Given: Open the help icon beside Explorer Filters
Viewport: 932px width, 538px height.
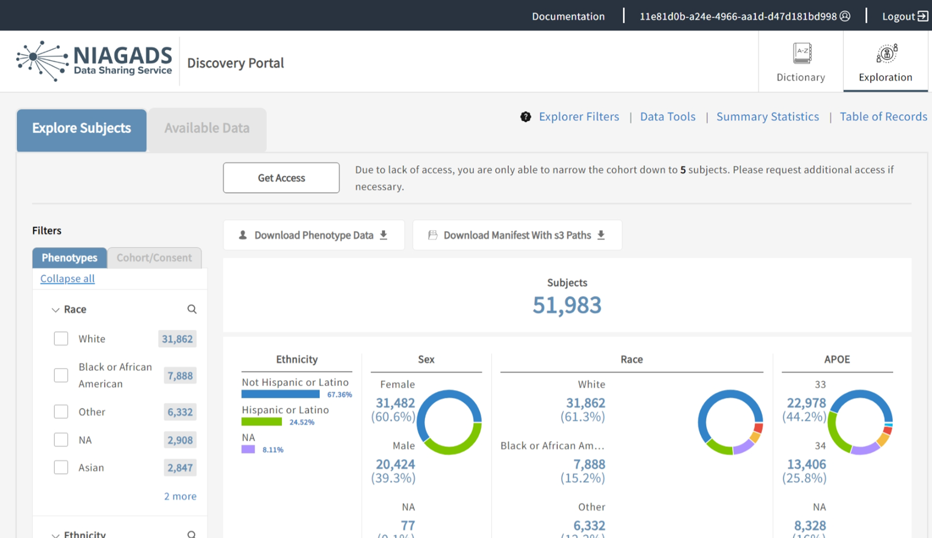Looking at the screenshot, I should click(x=525, y=116).
